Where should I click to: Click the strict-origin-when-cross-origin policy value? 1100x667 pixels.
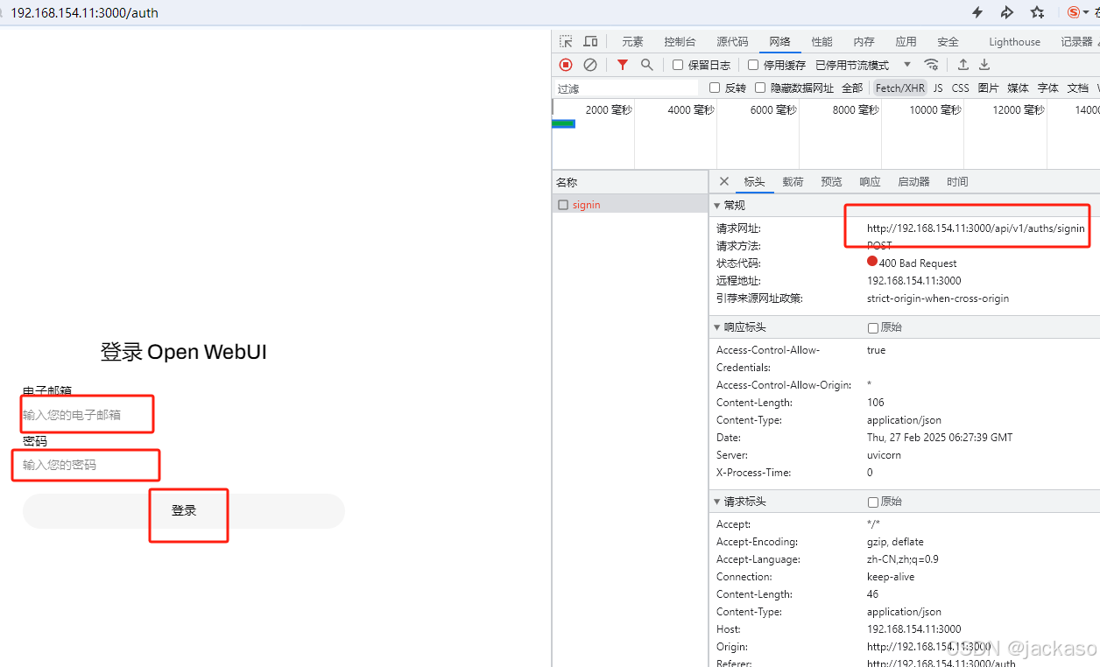click(938, 298)
